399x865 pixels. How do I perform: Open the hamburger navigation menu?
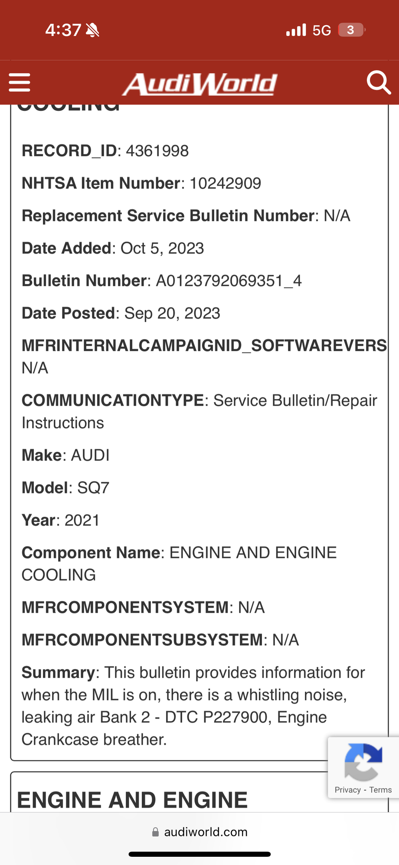click(19, 82)
